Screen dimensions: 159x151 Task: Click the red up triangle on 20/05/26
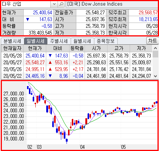pos(50,69)
